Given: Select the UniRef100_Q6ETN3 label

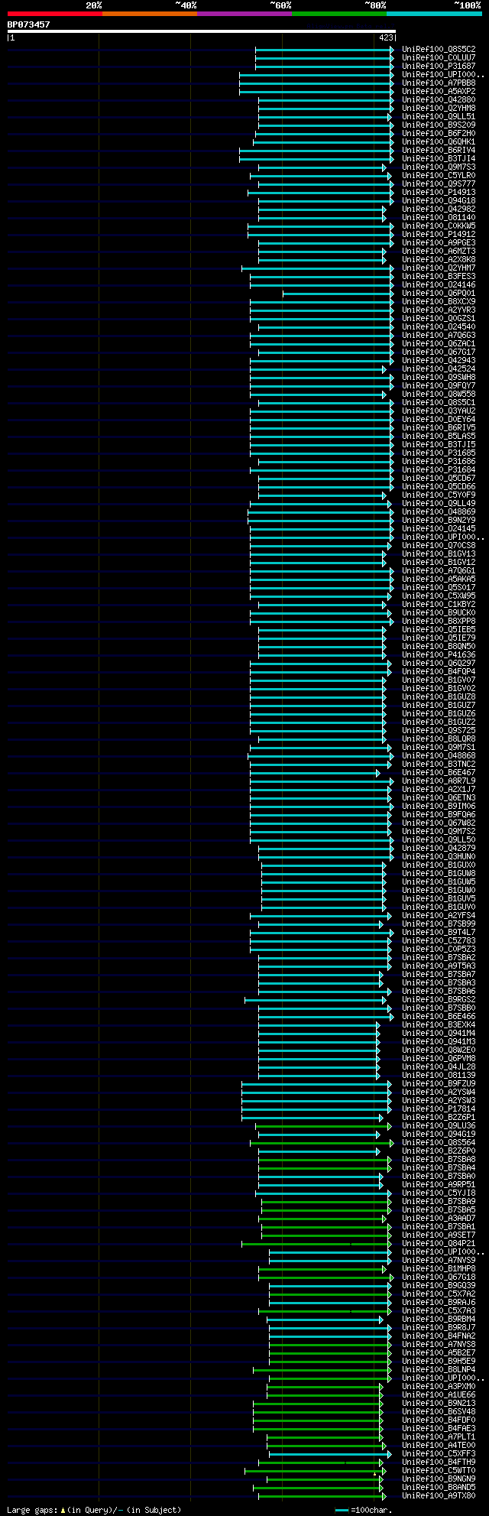Looking at the screenshot, I should [439, 797].
